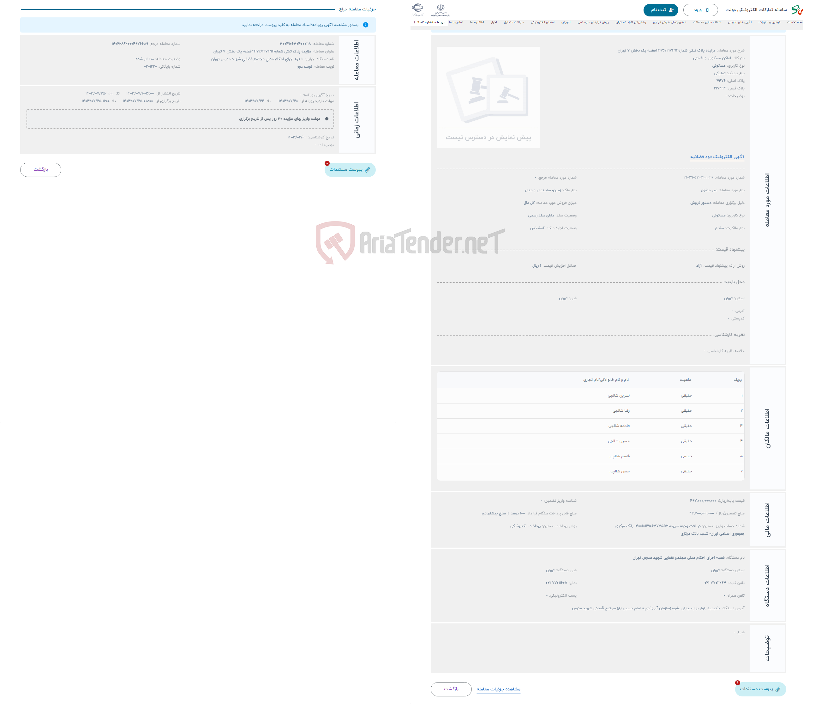Click the بازگشت (back) button bottom-left
Screen dimensions: 821x704
40,170
